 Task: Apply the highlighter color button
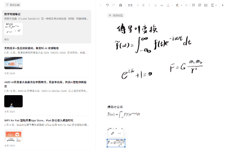(177, 5)
